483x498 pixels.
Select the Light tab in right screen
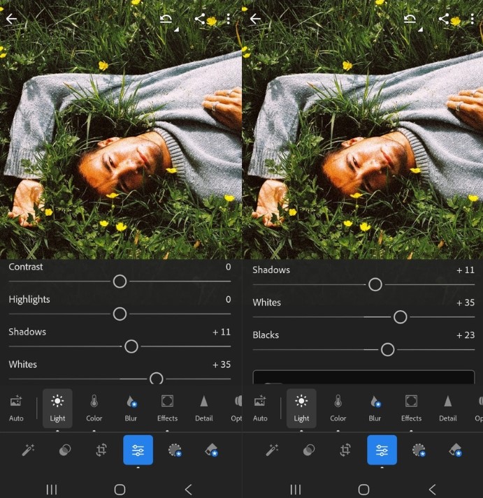[301, 409]
